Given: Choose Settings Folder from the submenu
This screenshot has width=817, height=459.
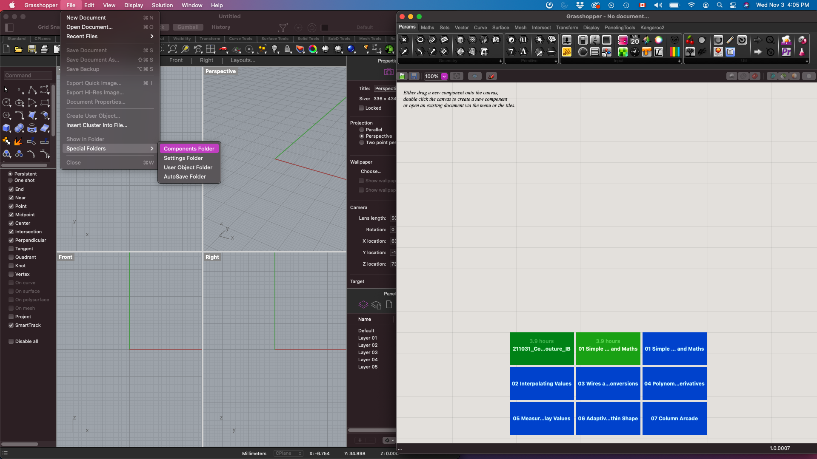Looking at the screenshot, I should (x=189, y=158).
